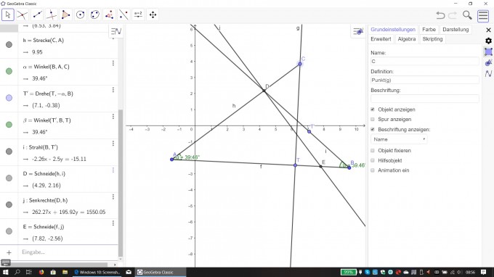Open the hamburger main menu
The width and height of the screenshot is (494, 277).
pyautogui.click(x=483, y=15)
